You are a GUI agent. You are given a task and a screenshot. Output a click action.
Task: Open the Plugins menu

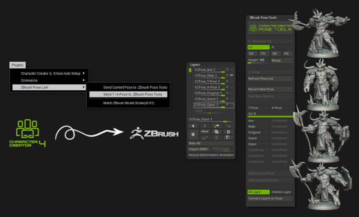click(x=18, y=65)
